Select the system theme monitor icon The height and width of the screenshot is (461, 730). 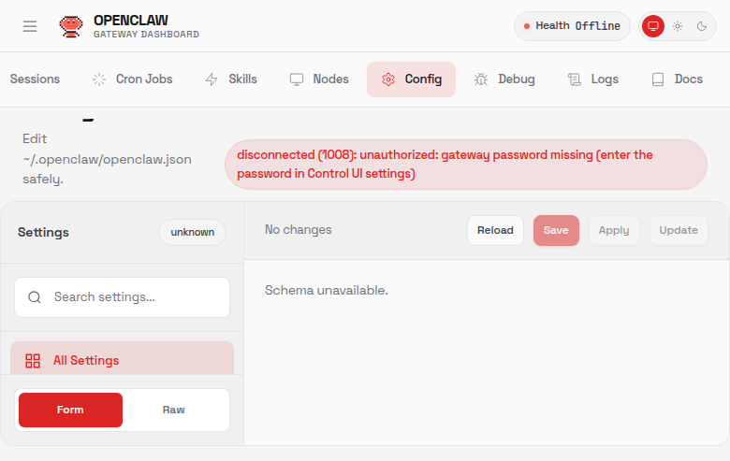click(x=653, y=26)
